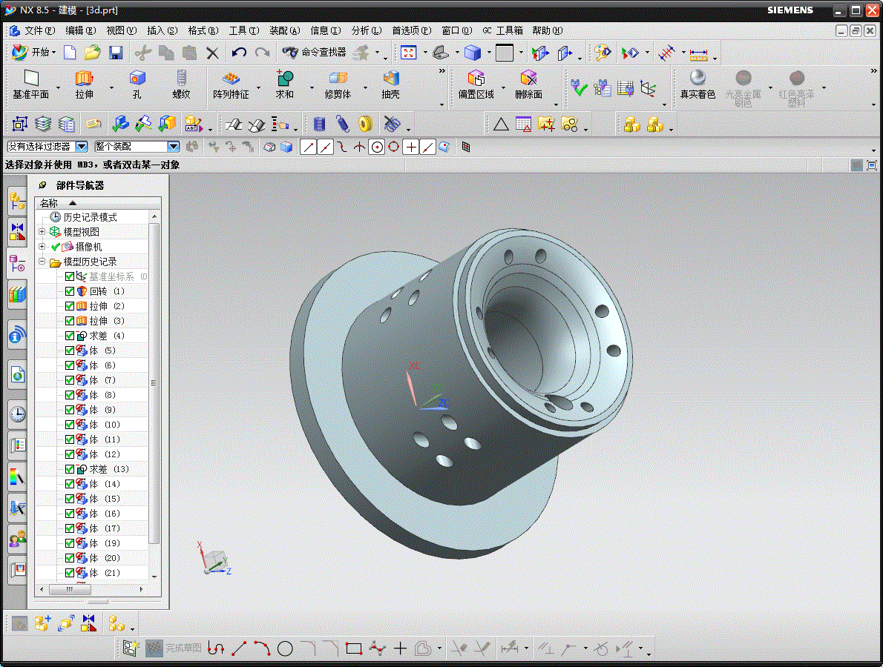
Task: Expand the 模型视图 tree node
Action: pos(42,232)
